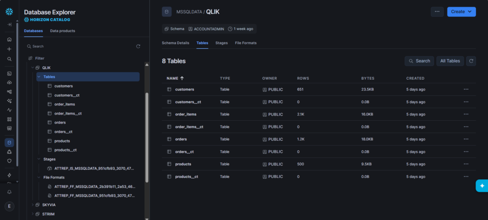Open the Ingestion cloud upload icon
This screenshot has width=488, height=220.
(x=10, y=83)
